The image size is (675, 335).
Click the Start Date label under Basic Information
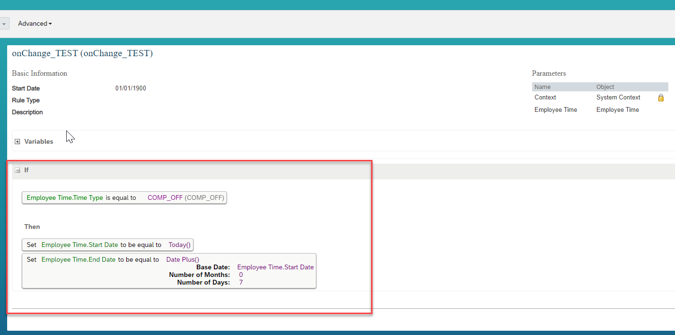click(x=26, y=89)
